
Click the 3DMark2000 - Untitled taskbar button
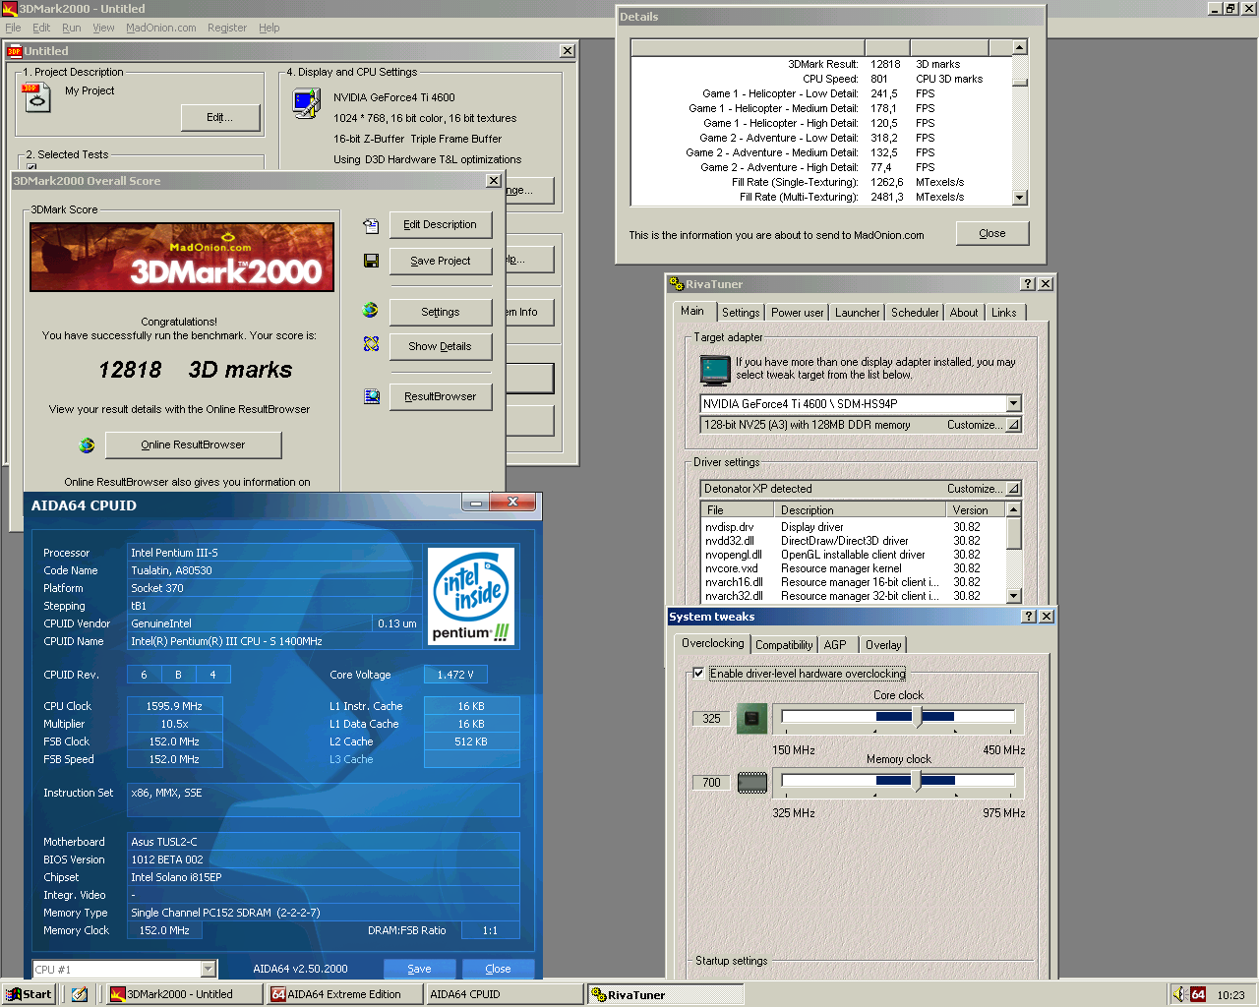pyautogui.click(x=184, y=994)
